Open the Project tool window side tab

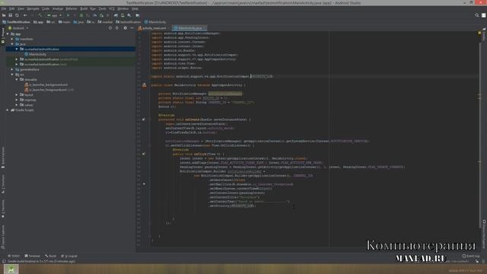3,35
